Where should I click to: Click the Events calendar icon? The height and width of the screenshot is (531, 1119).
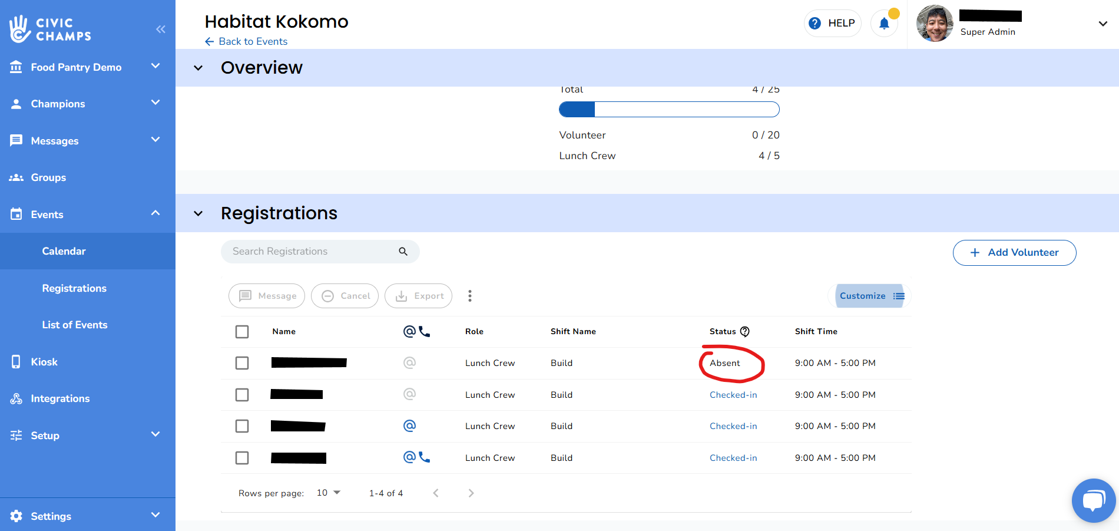pos(16,214)
